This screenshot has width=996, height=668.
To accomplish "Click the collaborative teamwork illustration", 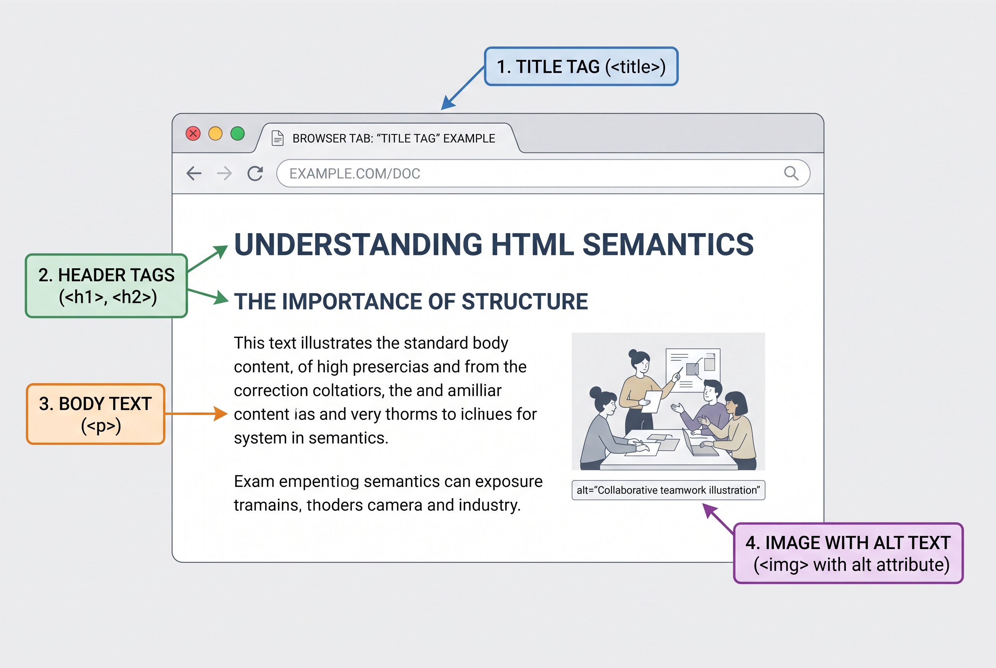I will pos(668,401).
